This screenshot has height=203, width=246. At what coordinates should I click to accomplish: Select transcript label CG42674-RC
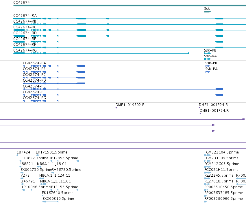click(25, 27)
